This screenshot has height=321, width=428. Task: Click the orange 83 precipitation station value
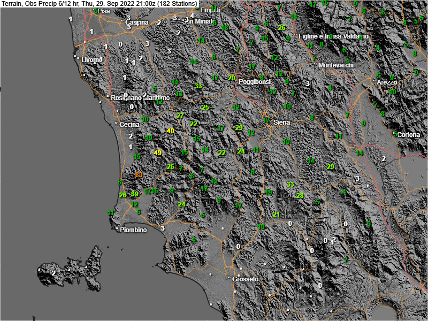coord(139,175)
